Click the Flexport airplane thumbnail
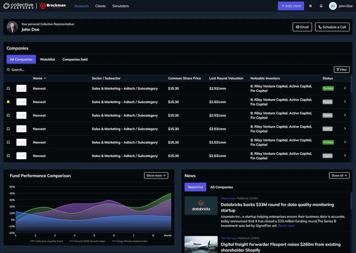This screenshot has height=253, width=356. 201,244
